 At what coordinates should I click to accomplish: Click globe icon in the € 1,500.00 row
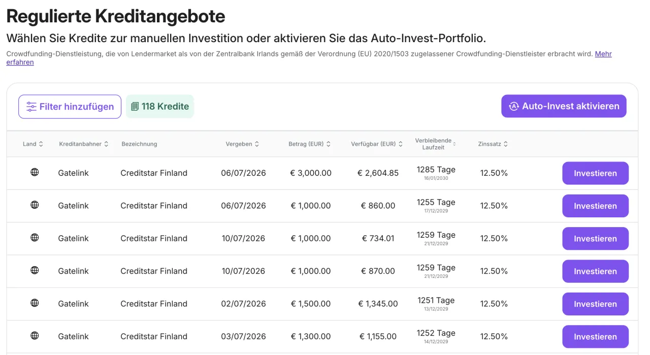35,303
